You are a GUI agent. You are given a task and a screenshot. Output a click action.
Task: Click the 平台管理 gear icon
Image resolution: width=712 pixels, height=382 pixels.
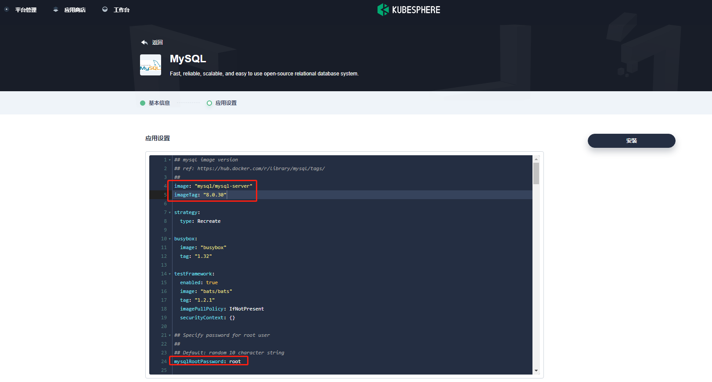coord(7,9)
